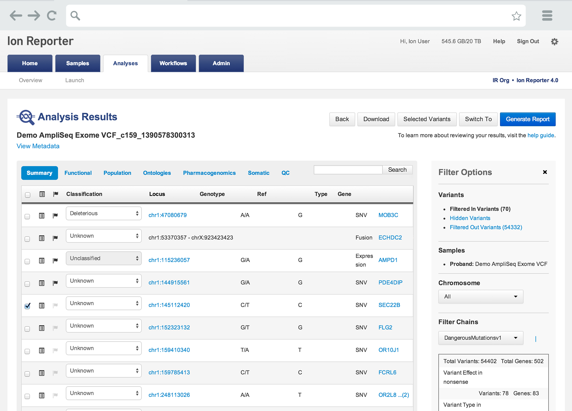
Task: Toggle flag on MOB3C row
Action: pyautogui.click(x=55, y=215)
